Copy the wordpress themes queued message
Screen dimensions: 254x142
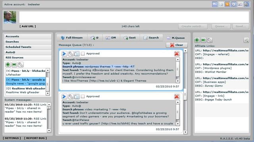(77, 54)
